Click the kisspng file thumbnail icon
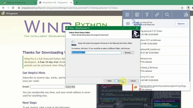 tap(135, 87)
